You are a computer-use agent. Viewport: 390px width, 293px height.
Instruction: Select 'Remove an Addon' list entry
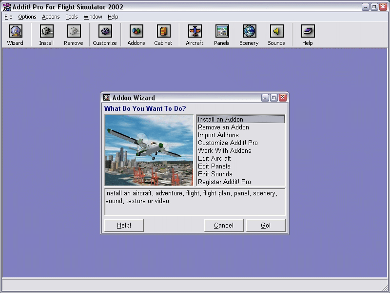click(240, 127)
